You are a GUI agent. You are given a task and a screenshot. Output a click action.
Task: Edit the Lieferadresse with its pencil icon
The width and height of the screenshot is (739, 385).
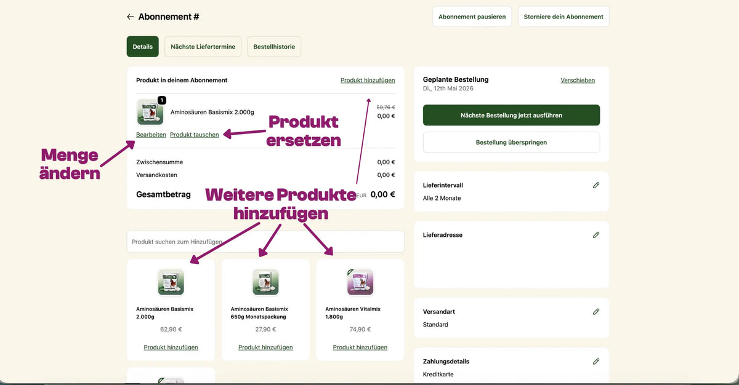coord(596,235)
